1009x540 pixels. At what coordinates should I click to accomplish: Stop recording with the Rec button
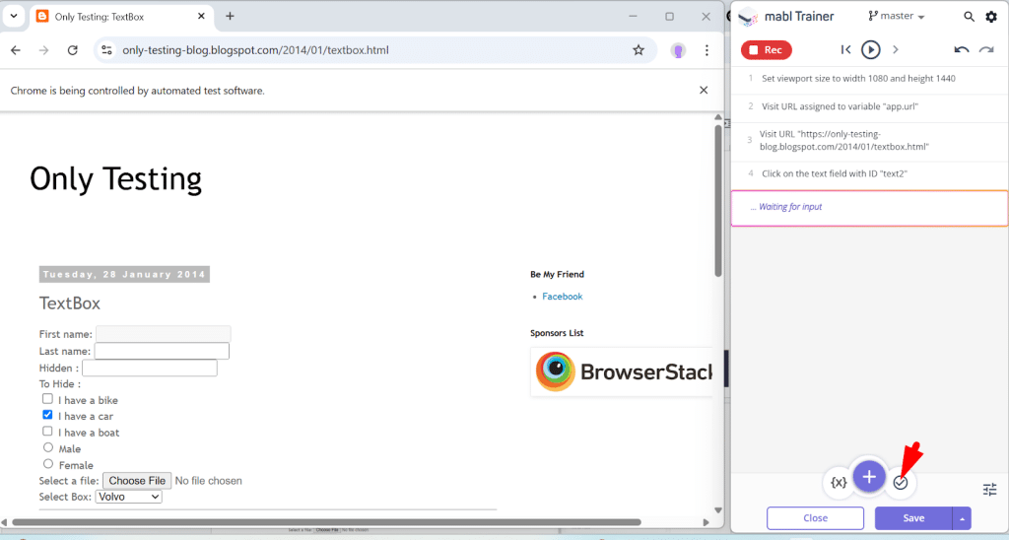(x=766, y=49)
